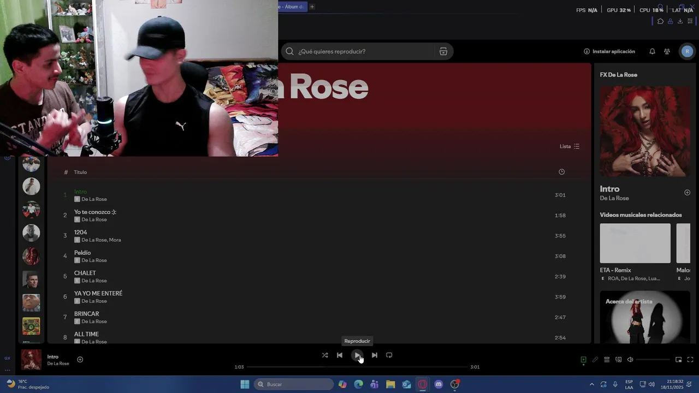699x393 pixels.
Task: Click FX De La Rose panel header
Action: (x=618, y=75)
